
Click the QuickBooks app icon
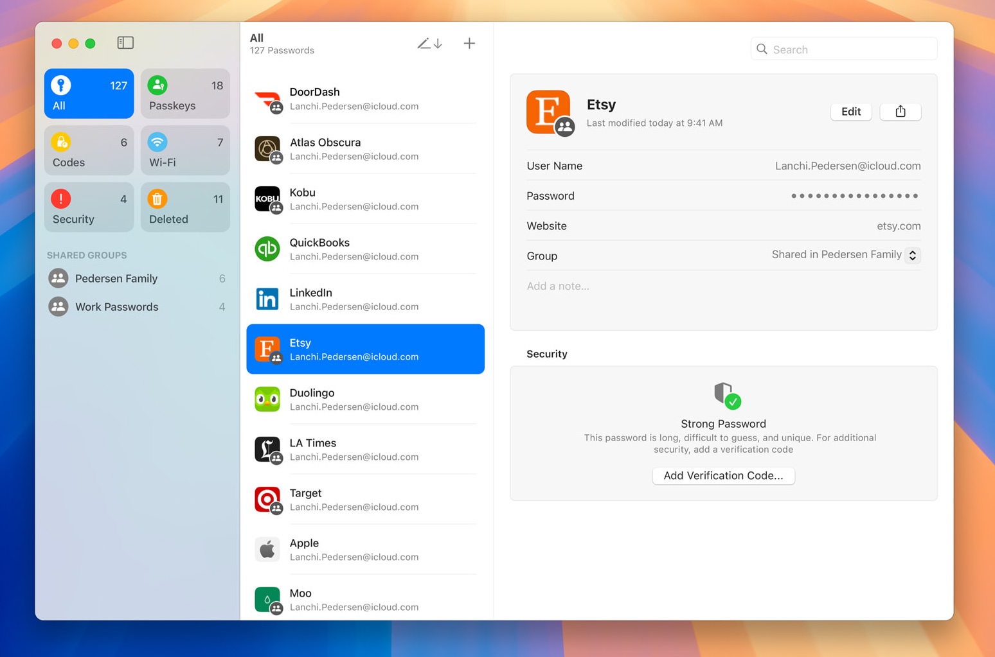(x=267, y=249)
